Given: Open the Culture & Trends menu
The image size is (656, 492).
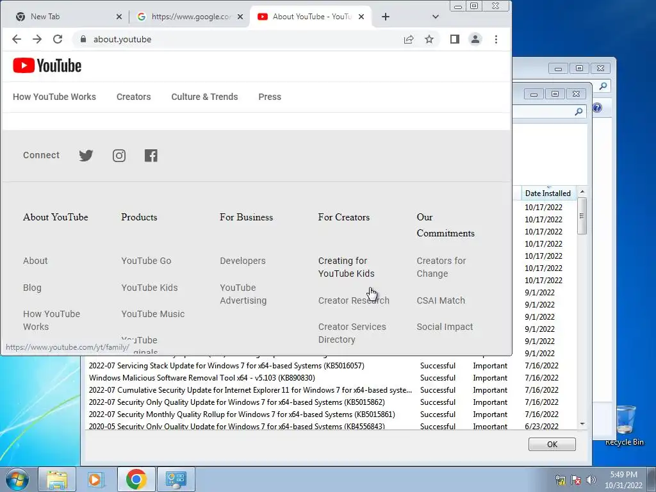Looking at the screenshot, I should (204, 97).
